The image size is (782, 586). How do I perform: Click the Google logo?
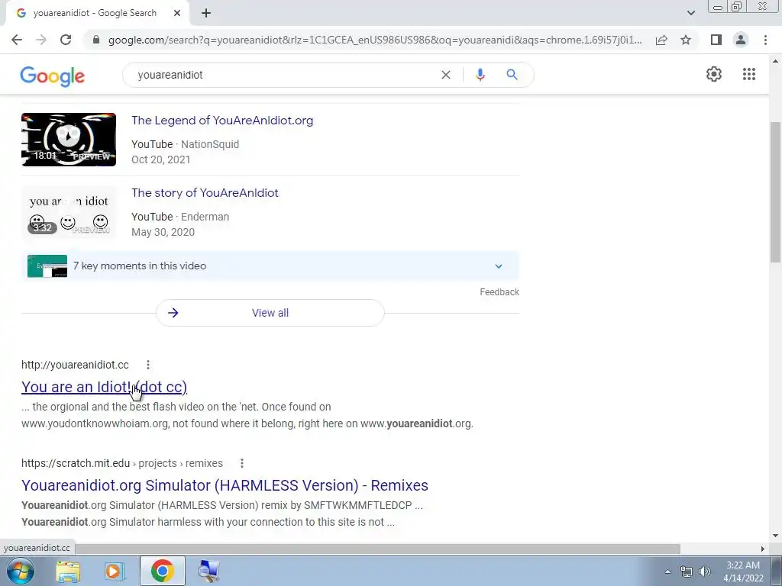point(53,76)
